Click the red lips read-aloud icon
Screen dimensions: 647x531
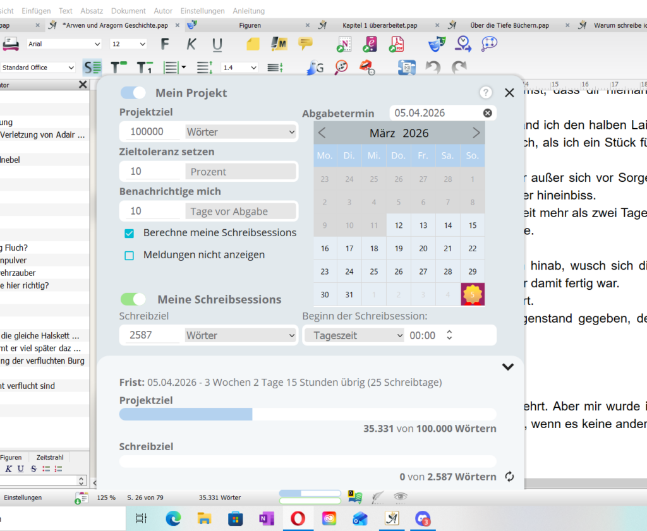(366, 67)
